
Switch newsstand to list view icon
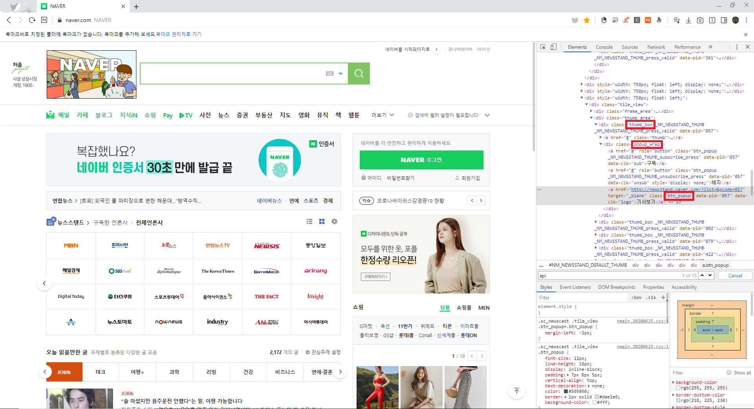(309, 222)
